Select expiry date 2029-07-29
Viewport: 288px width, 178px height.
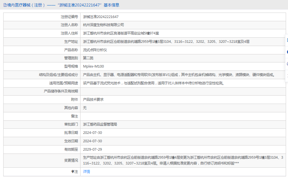(92, 149)
